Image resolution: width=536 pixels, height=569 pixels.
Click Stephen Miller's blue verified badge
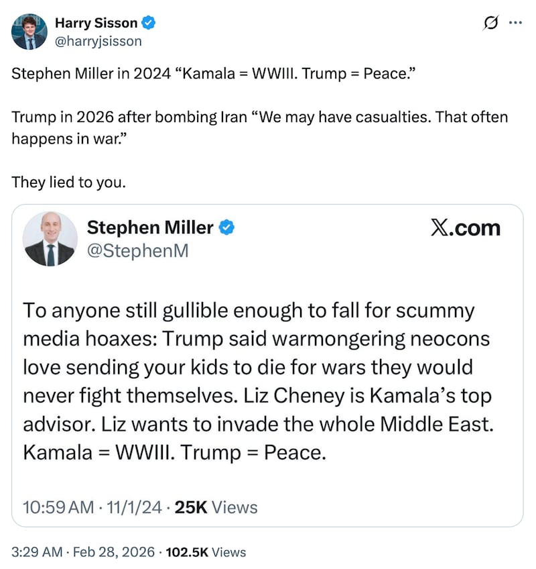coord(226,227)
